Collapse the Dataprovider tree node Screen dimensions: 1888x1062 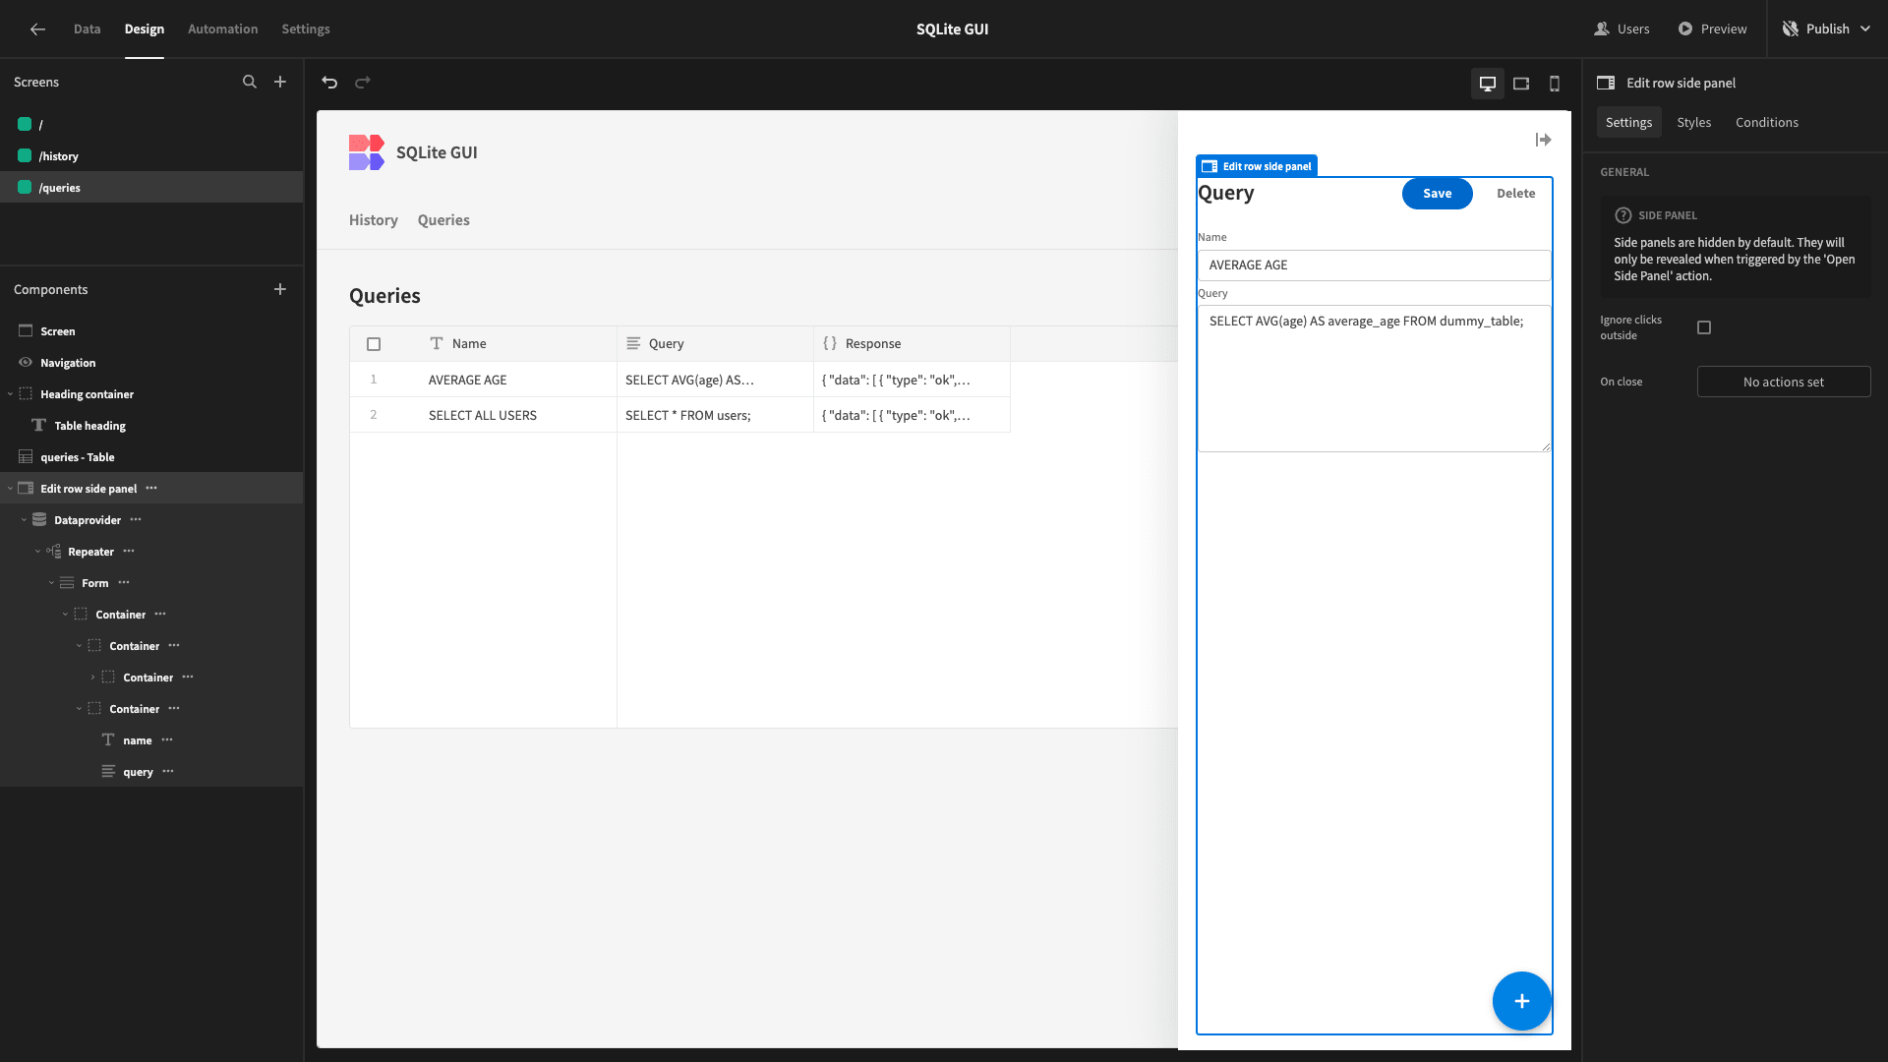point(24,520)
